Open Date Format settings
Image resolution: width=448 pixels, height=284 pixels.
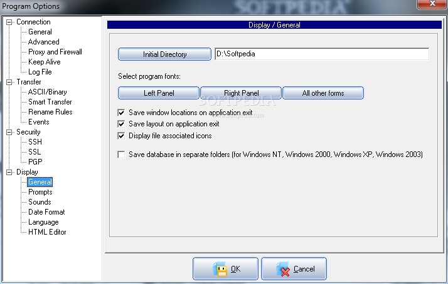pos(46,212)
